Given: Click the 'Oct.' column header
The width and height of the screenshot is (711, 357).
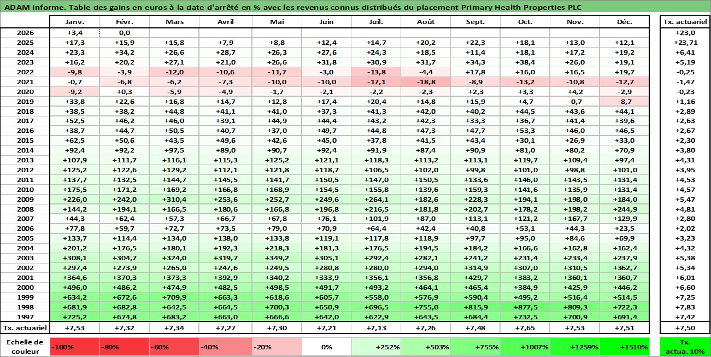Looking at the screenshot, I should pos(525,22).
